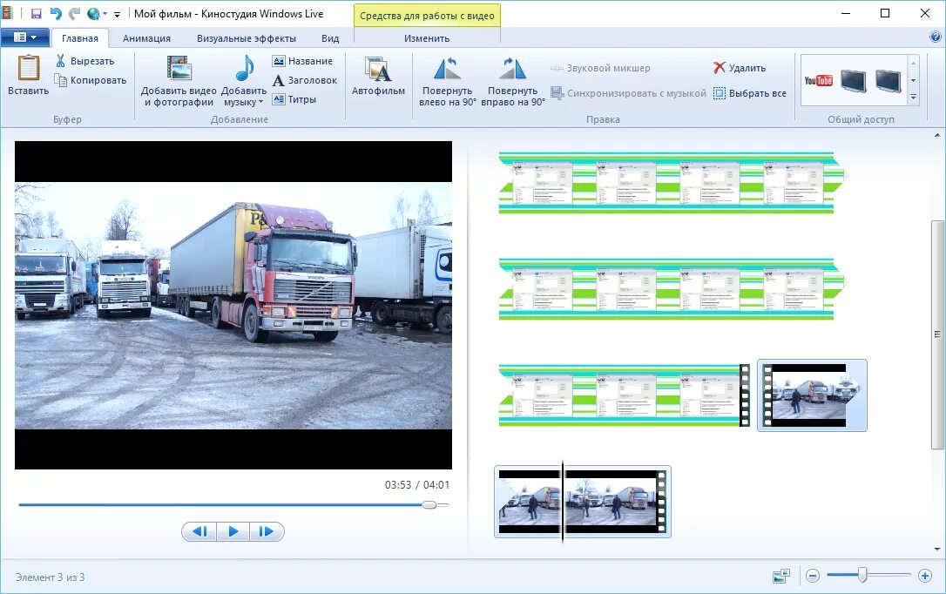Screen dimensions: 946x594
Task: Click the video preview monitor
Action: pyautogui.click(x=233, y=305)
